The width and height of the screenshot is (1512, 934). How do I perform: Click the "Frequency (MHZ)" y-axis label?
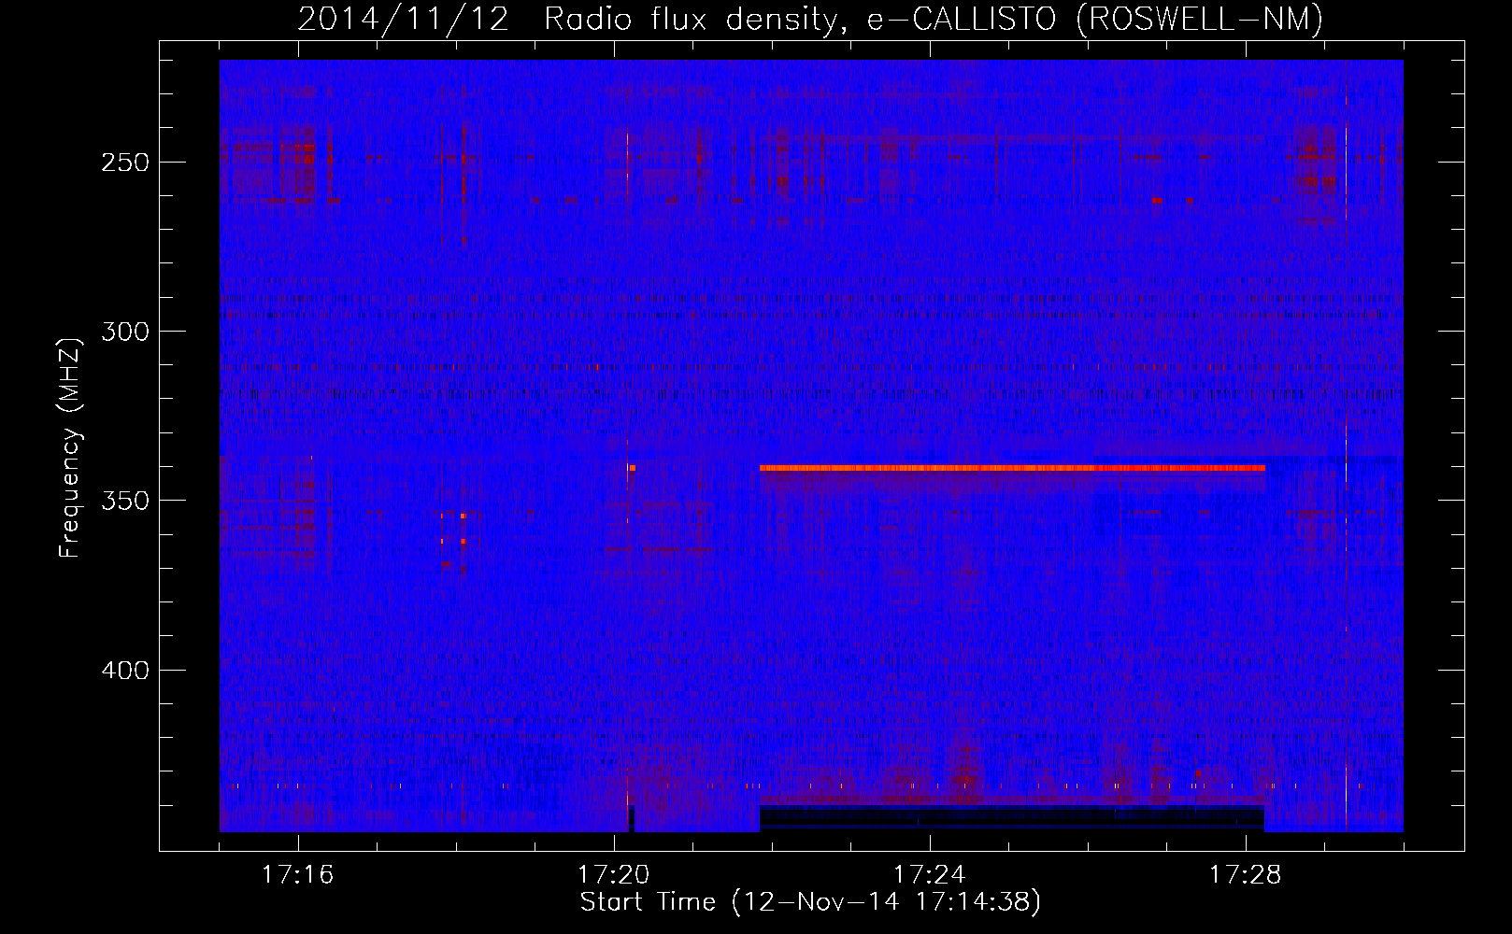[x=70, y=448]
